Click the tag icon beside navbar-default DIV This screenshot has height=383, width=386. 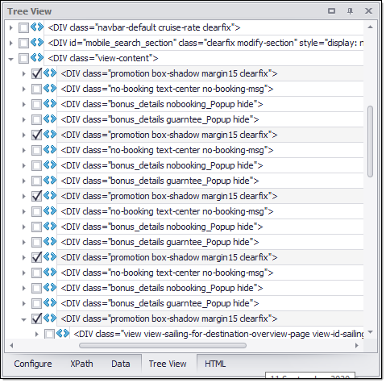tap(37, 27)
